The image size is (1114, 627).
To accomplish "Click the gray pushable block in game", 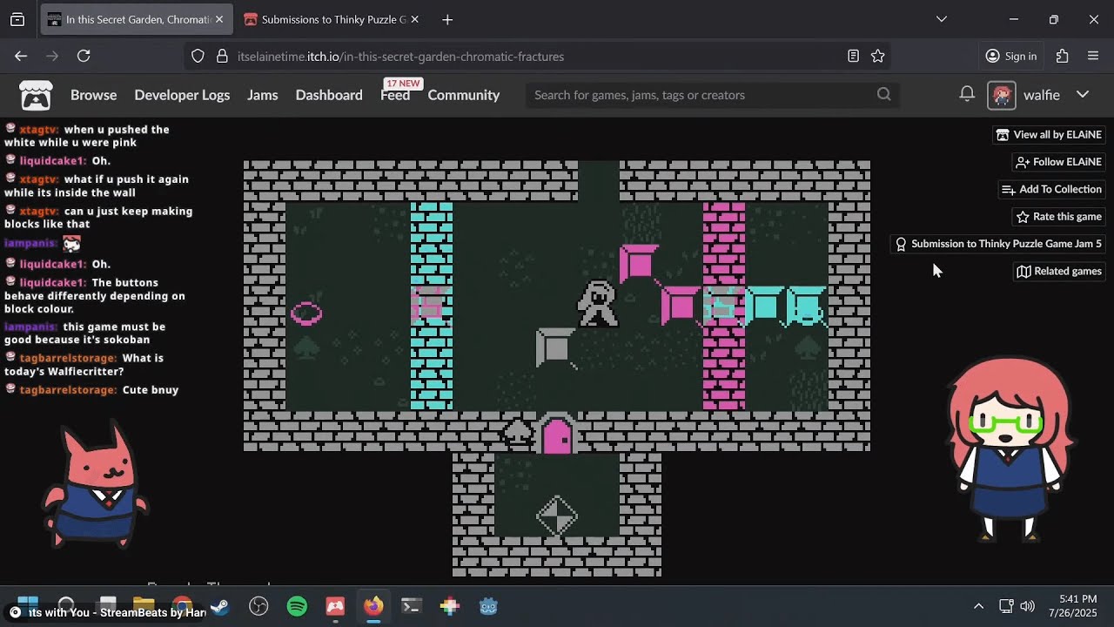I will (556, 347).
